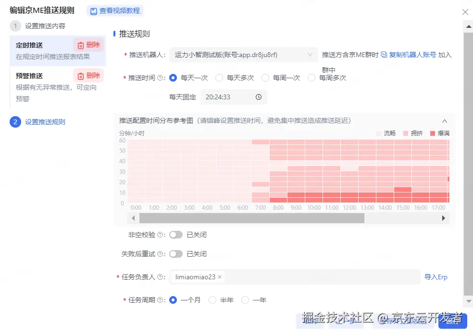Select the 每天多次 radio option
473x334 pixels.
pos(235,78)
